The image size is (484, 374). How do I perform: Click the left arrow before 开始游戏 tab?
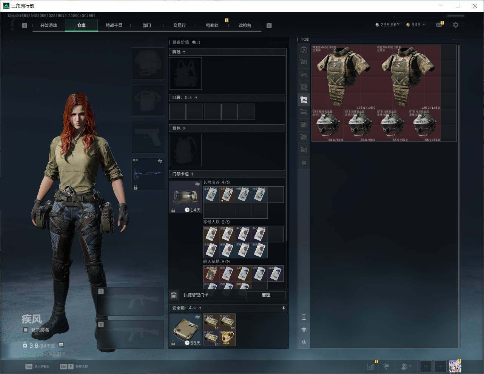click(25, 26)
